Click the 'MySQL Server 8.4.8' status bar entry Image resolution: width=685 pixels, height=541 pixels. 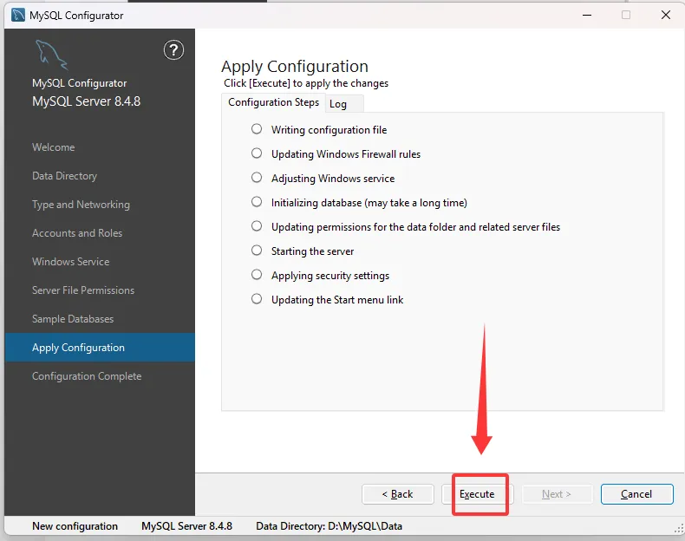click(x=187, y=526)
